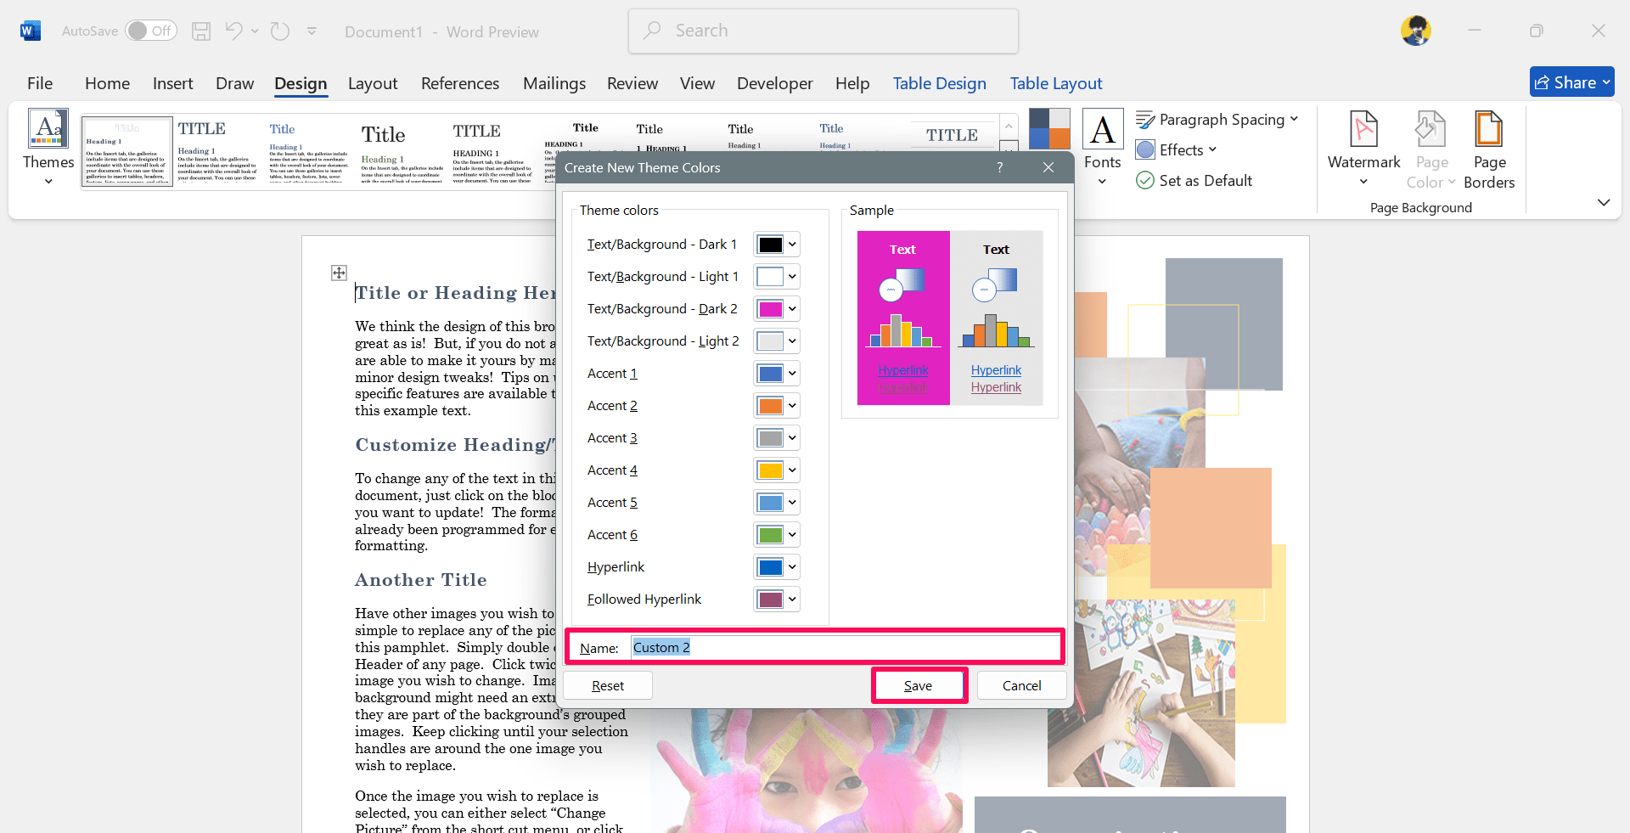1630x833 pixels.
Task: Open the Table Design tab
Action: (940, 83)
